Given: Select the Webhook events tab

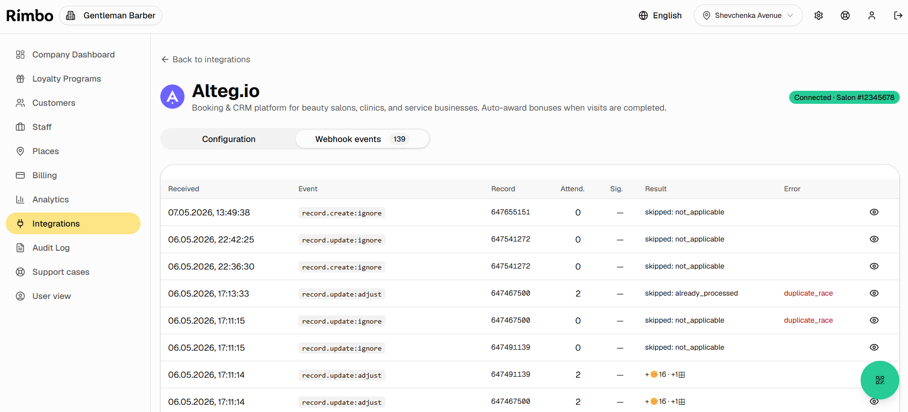Looking at the screenshot, I should 362,139.
